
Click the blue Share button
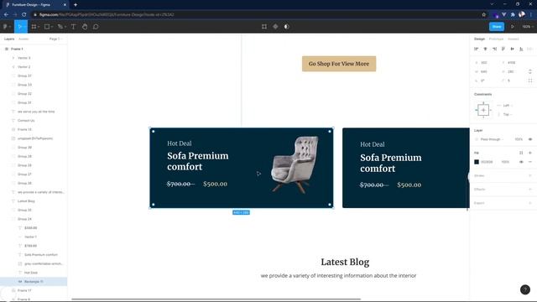497,26
